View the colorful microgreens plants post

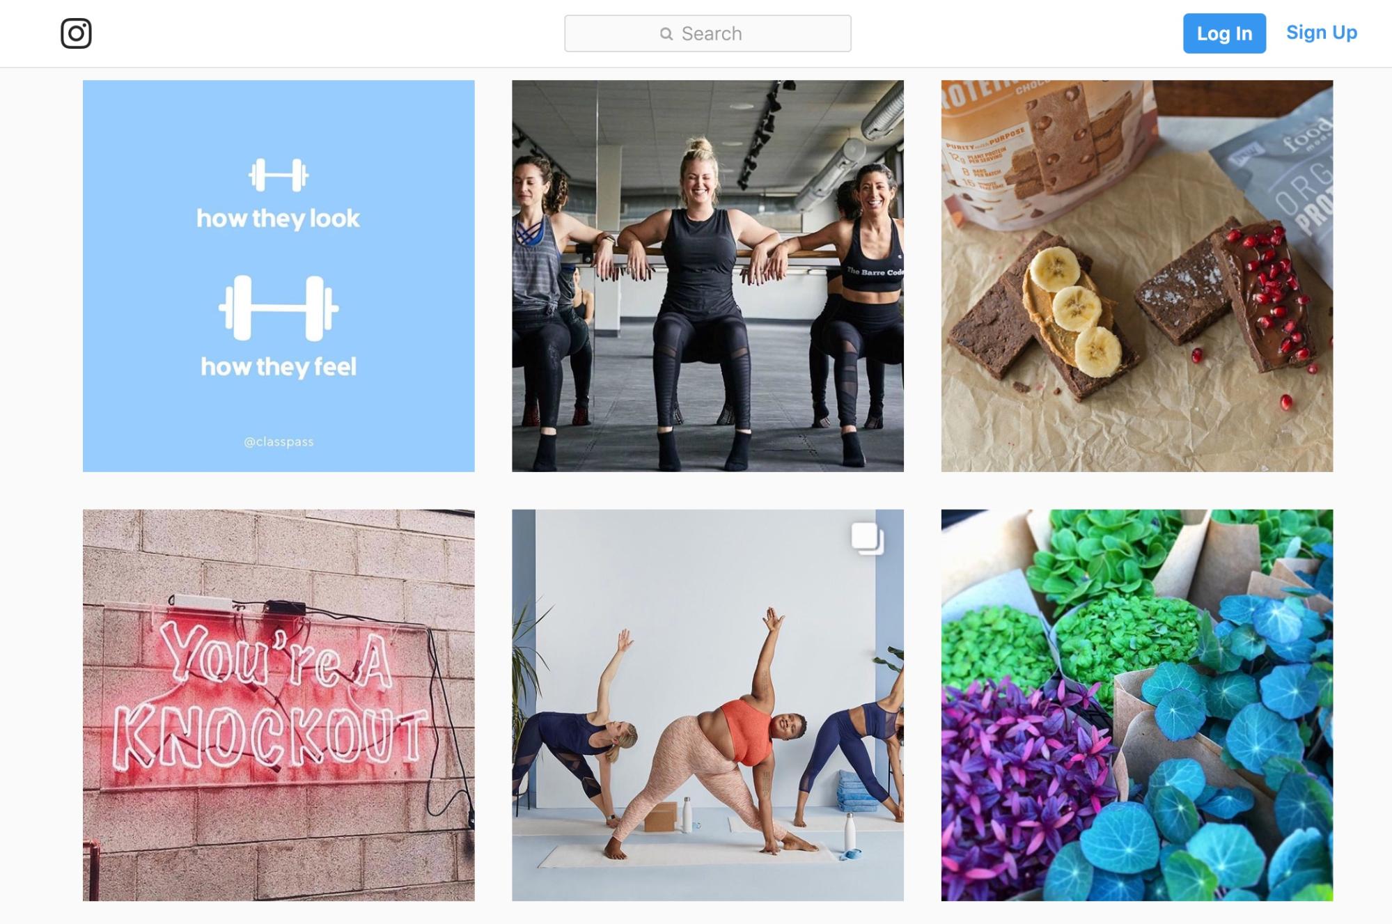tap(1137, 705)
